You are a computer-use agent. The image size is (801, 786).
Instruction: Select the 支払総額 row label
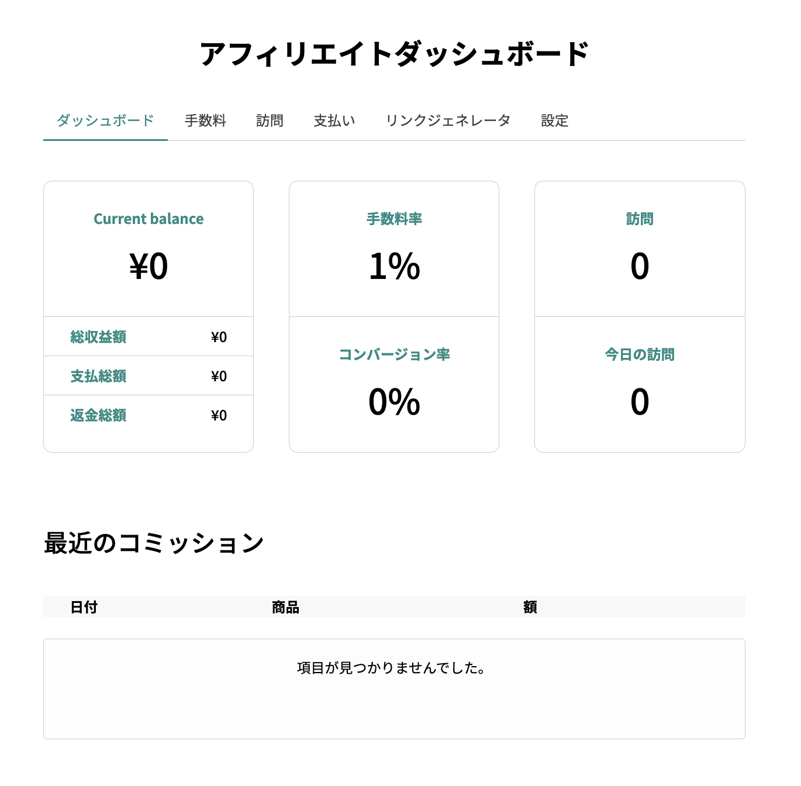click(98, 376)
